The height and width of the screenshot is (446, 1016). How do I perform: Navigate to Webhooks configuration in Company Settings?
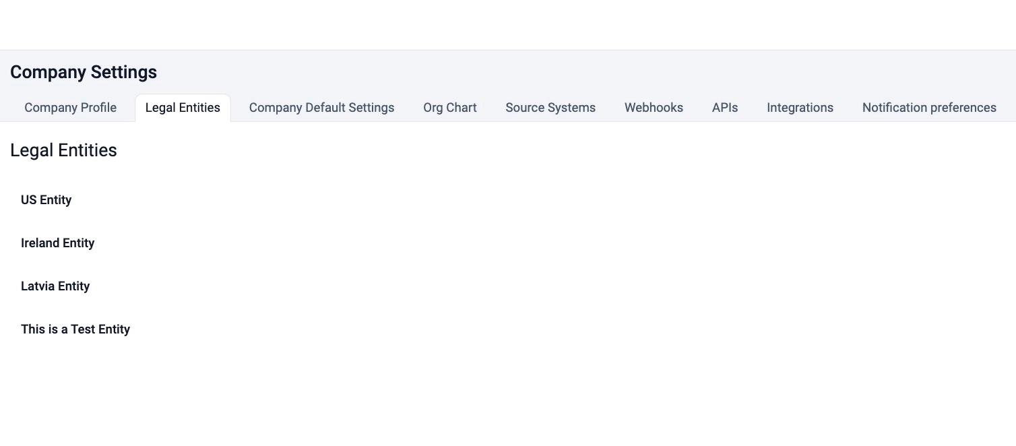pyautogui.click(x=653, y=108)
